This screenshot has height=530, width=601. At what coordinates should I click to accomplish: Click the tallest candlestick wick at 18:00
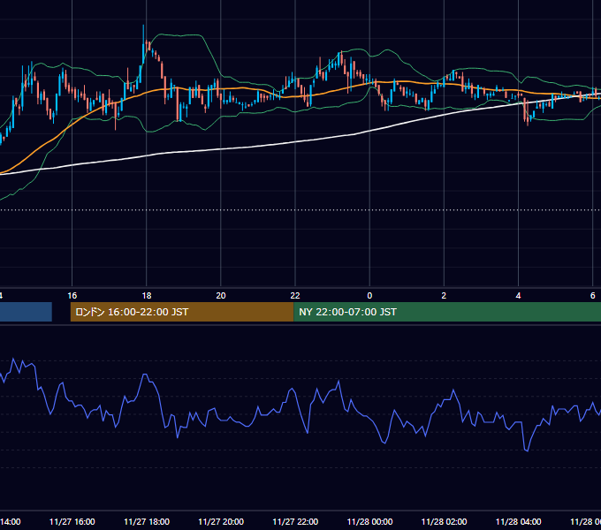(143, 44)
